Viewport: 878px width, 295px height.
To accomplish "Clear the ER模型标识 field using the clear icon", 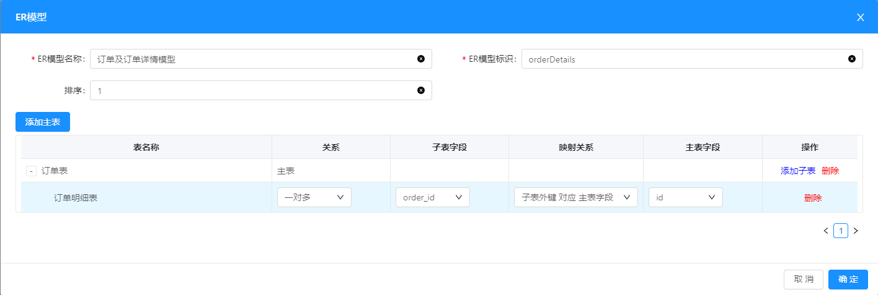I will click(x=851, y=59).
